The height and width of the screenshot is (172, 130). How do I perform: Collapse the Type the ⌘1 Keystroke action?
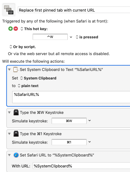point(9,134)
